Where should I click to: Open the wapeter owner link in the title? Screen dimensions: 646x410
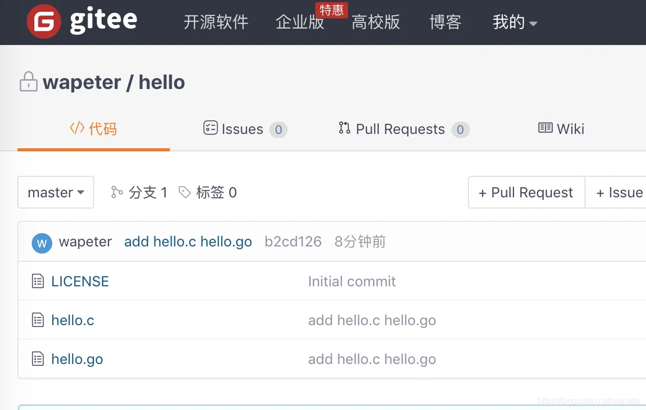[82, 82]
